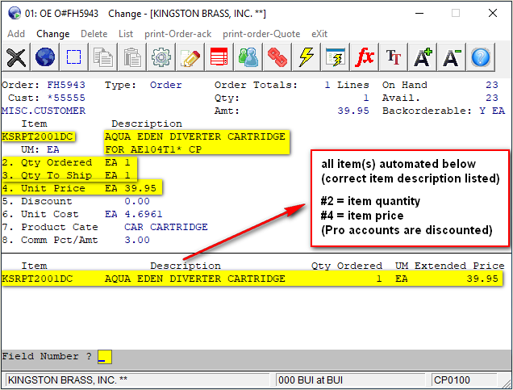Screen dimensions: 513x390
Task: Click extended price 39.95 in line list
Action: click(482, 279)
